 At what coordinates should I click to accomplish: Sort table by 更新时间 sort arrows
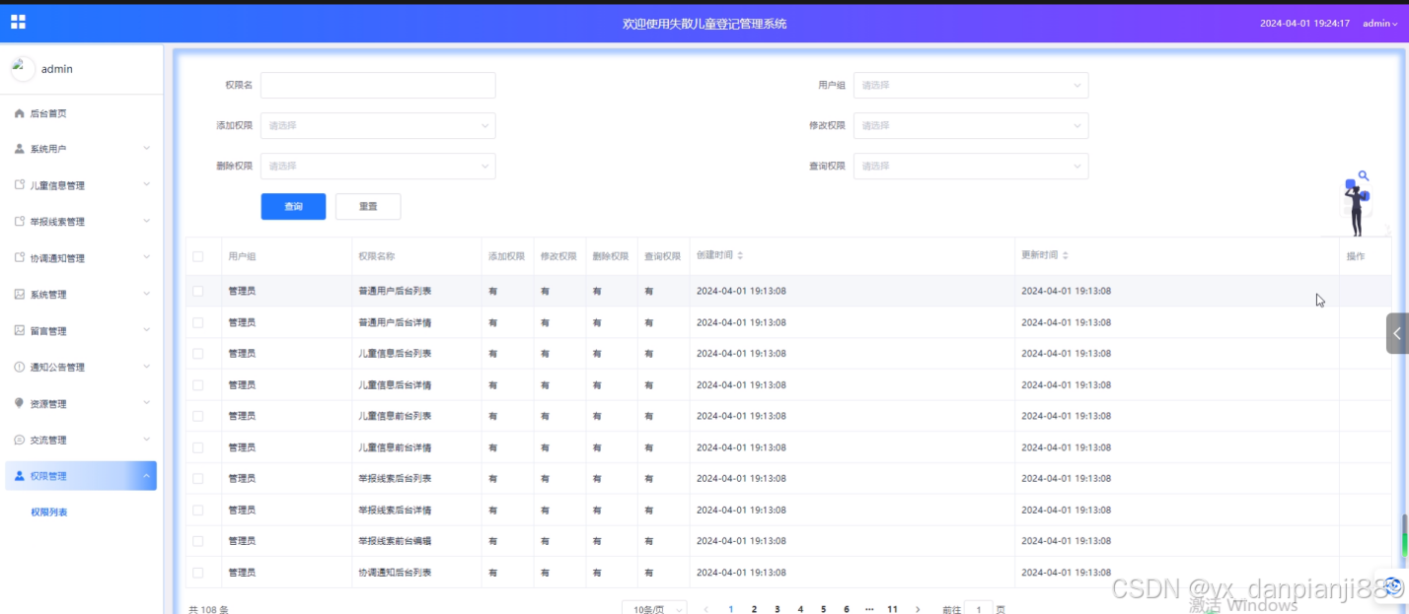pyautogui.click(x=1065, y=255)
